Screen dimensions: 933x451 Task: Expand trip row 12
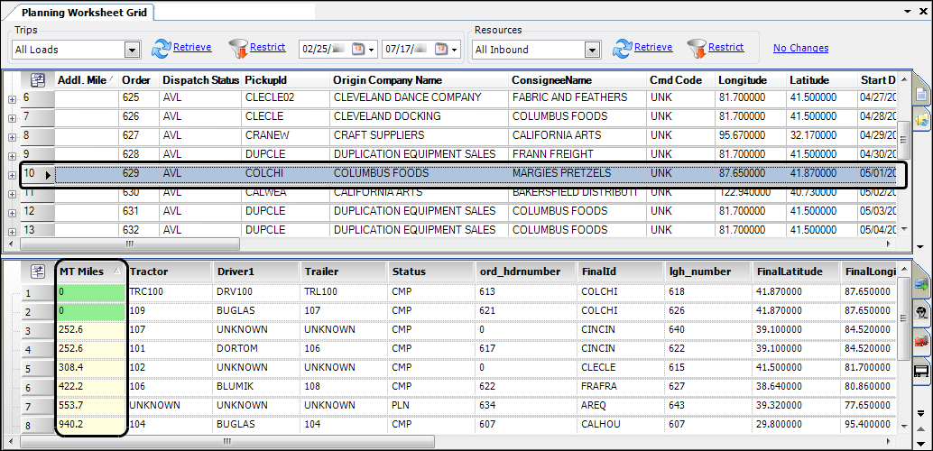12,212
